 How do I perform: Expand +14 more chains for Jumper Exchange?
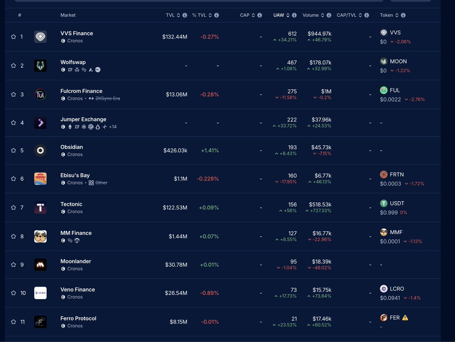tap(113, 127)
